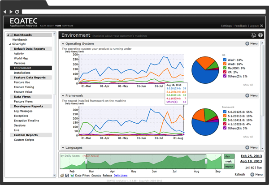Screen dimensions: 269x185
Task: Click the browser address bar
Action: [144, 12]
